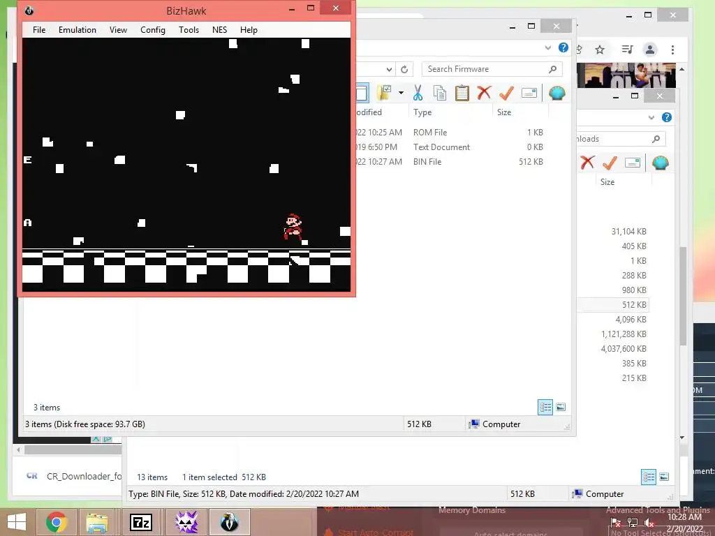The image size is (715, 536).
Task: Click the muted volume tray icon
Action: [x=649, y=522]
